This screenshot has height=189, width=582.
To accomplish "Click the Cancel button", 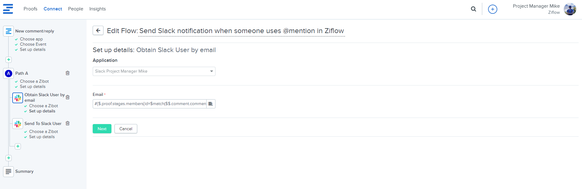I will click(126, 129).
